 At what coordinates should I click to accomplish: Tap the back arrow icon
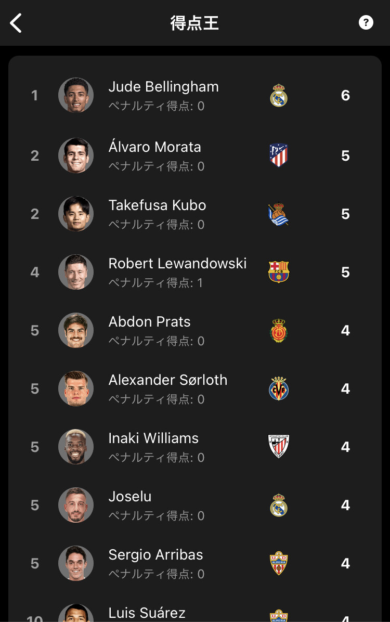point(16,23)
